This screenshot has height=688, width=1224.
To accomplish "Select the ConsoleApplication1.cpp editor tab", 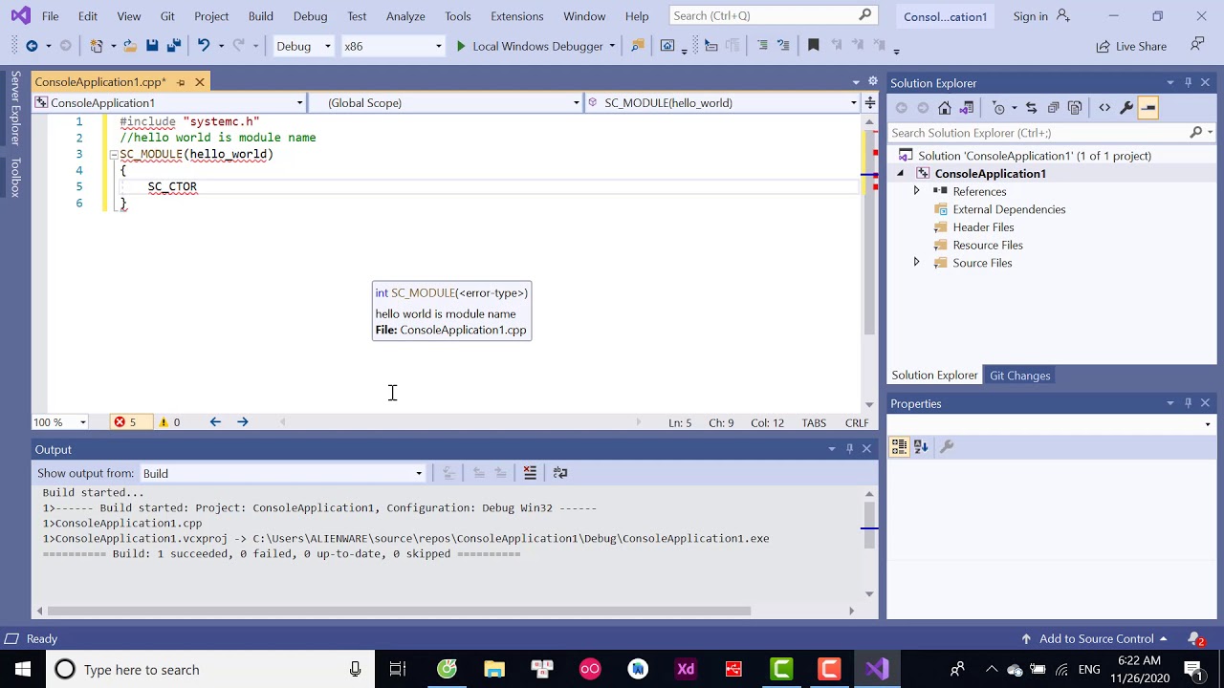I will [99, 82].
